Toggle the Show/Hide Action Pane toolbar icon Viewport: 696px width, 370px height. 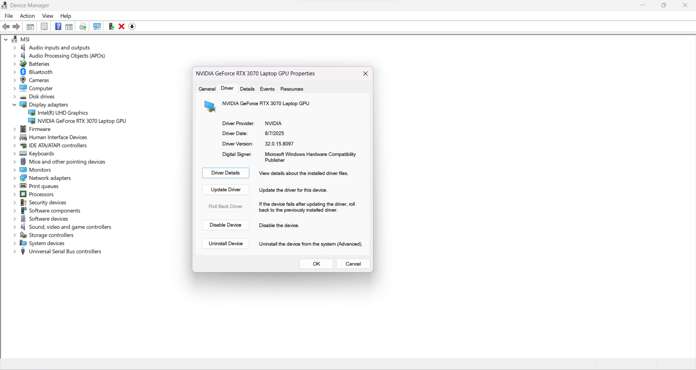(69, 26)
